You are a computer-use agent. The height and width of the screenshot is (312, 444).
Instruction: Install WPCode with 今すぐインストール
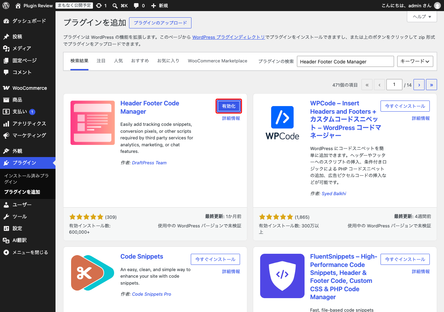(405, 106)
